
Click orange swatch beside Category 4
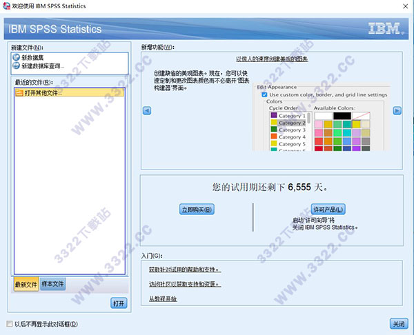point(274,136)
